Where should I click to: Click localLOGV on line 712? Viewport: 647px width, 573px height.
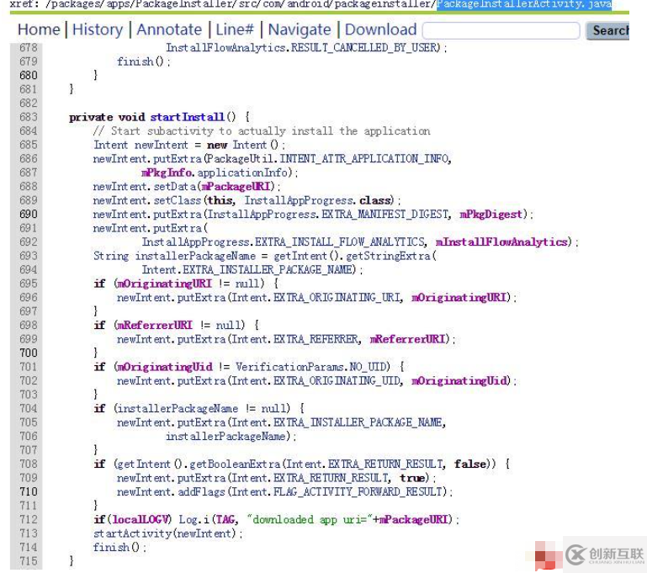click(140, 519)
